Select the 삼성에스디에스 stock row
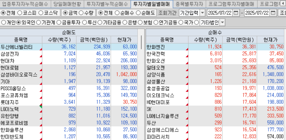The width and height of the screenshot is (286, 140). pyautogui.click(x=215, y=130)
